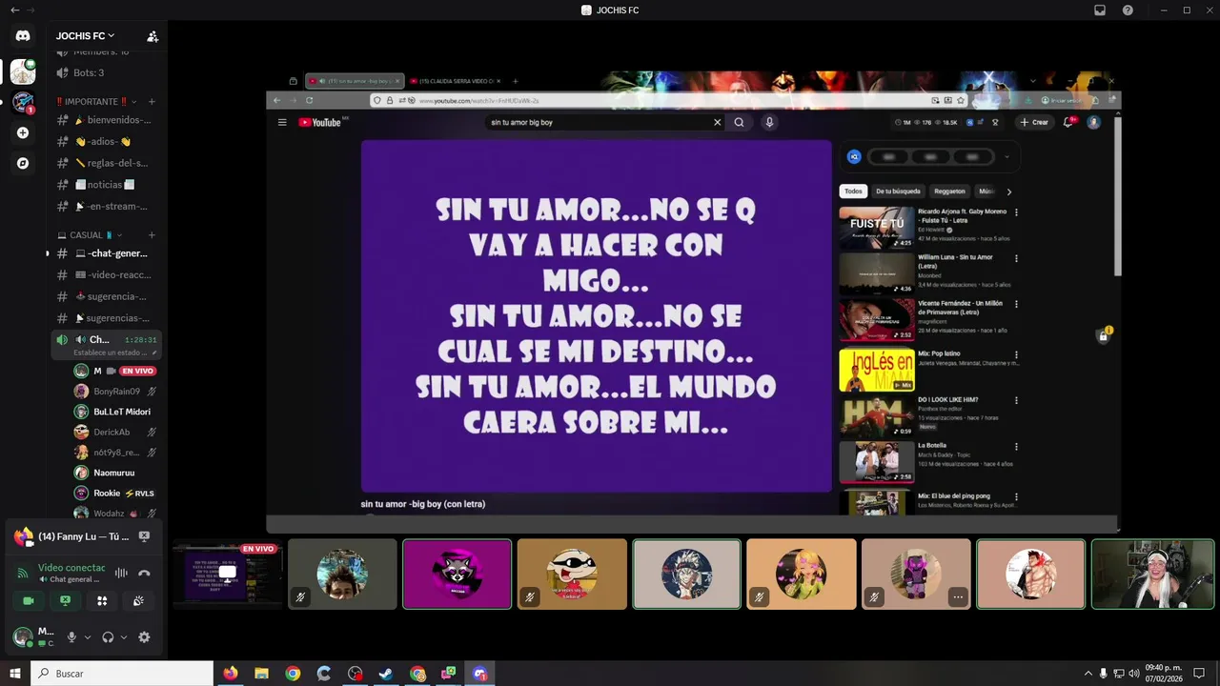Open server with red notification badge
Viewport: 1220px width, 686px height.
[x=23, y=101]
